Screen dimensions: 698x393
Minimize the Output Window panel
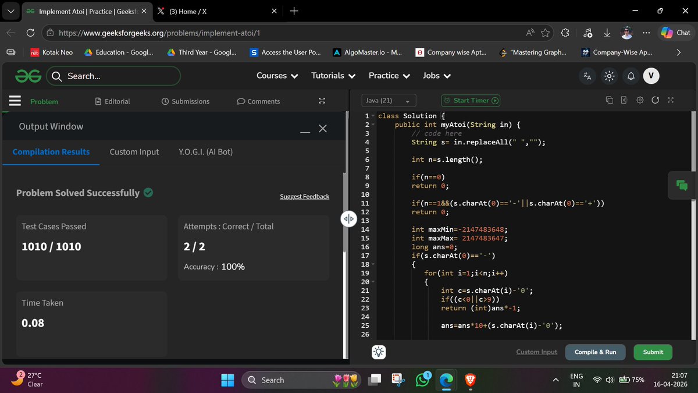point(305,132)
